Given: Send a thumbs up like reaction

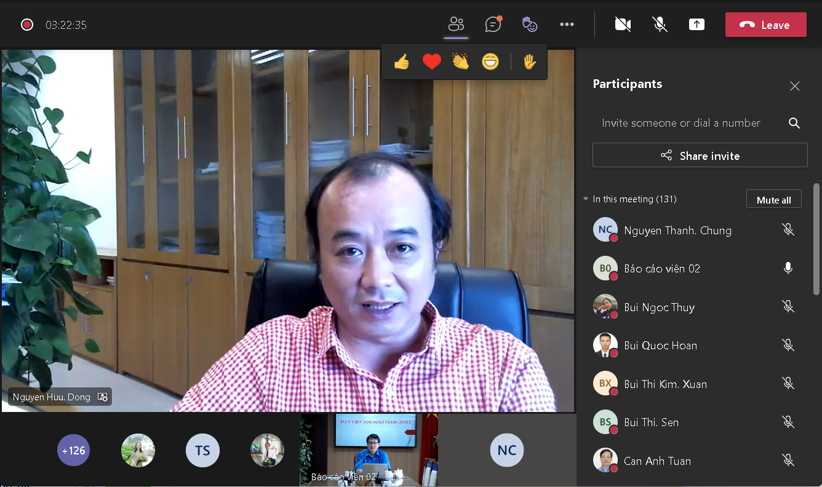Looking at the screenshot, I should tap(402, 61).
